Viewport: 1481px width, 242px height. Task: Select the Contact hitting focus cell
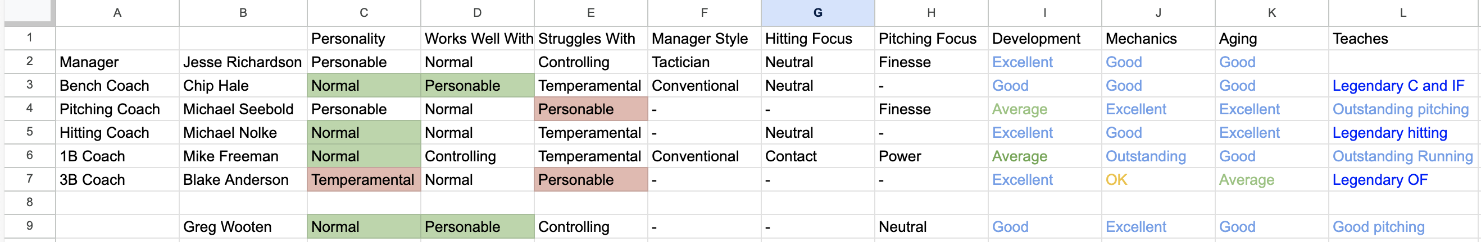pos(817,156)
